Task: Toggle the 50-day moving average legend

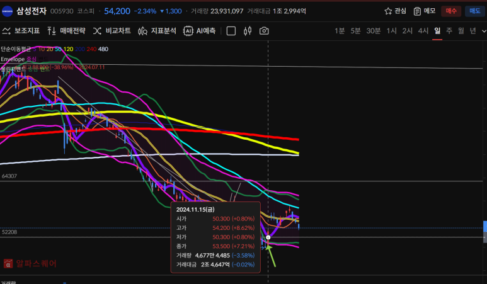Action: tap(58, 49)
